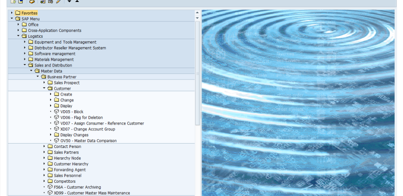The image size is (403, 196).
Task: Collapse the Master Data node arrow
Action: click(x=31, y=71)
